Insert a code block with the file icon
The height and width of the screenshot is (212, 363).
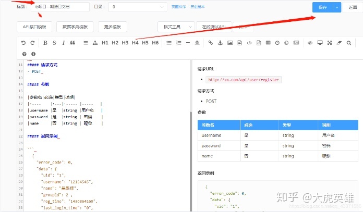259,43
